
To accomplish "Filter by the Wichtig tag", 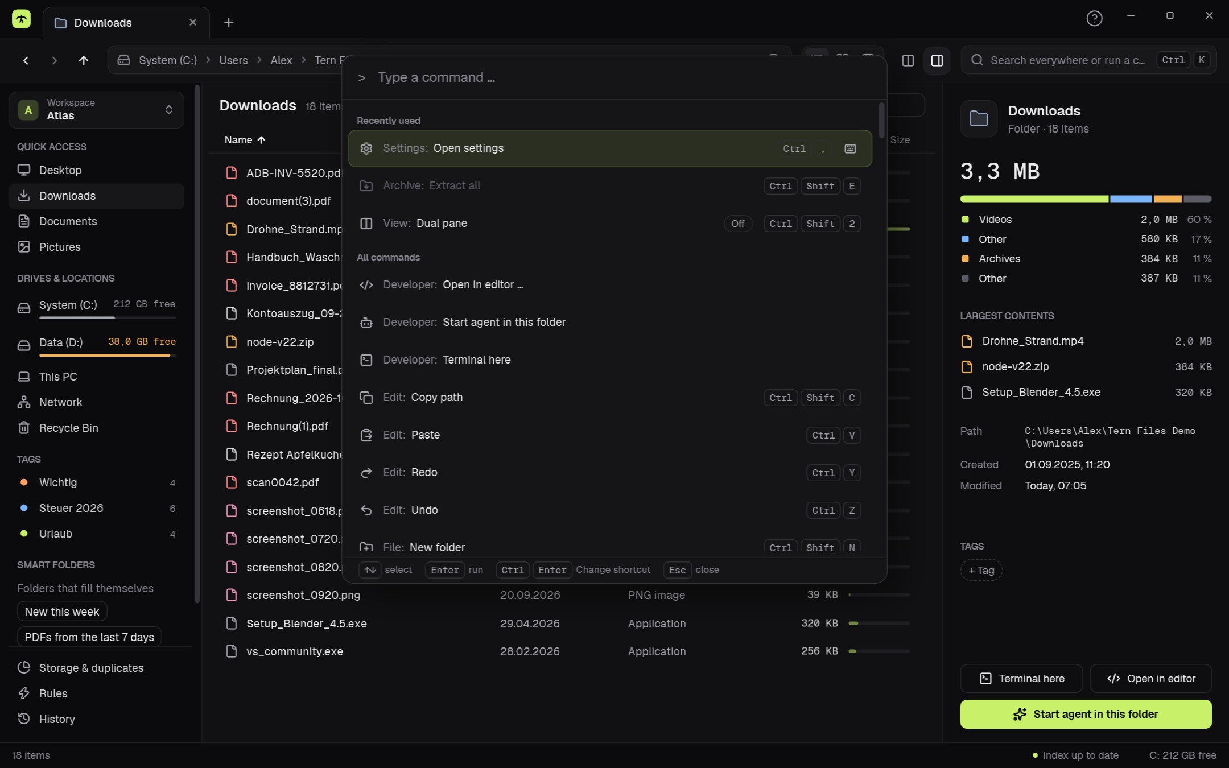I will click(x=96, y=482).
